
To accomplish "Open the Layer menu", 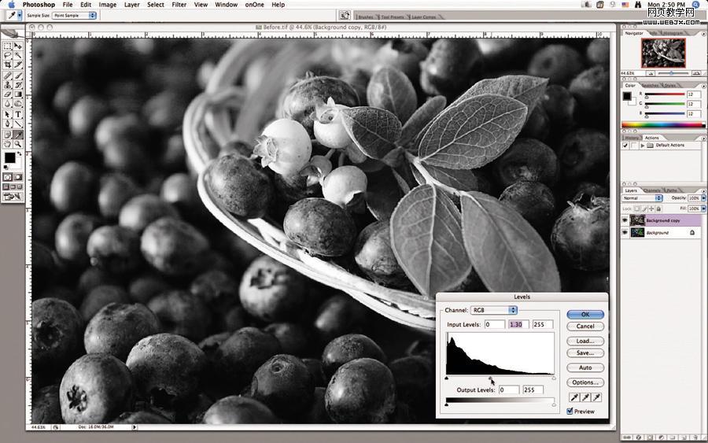I will point(132,5).
